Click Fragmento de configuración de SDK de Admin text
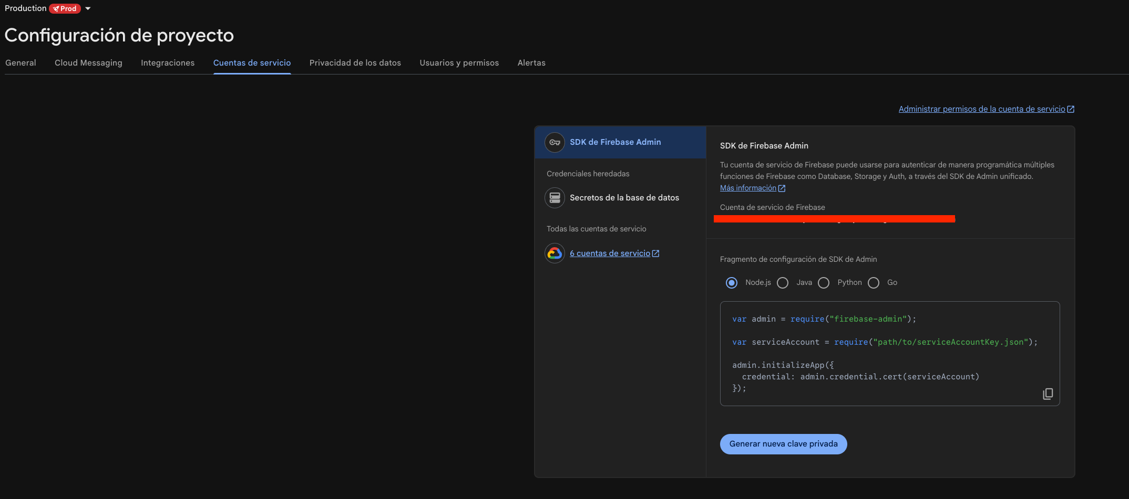1129x499 pixels. coord(798,259)
